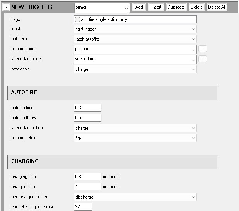Viewport: 239px width, 211px height.
Task: Expand the overcharged action dropdown
Action: pos(135,197)
